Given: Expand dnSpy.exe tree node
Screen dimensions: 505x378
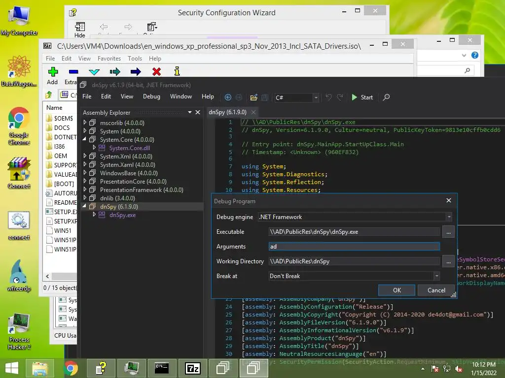Looking at the screenshot, I should tap(94, 215).
